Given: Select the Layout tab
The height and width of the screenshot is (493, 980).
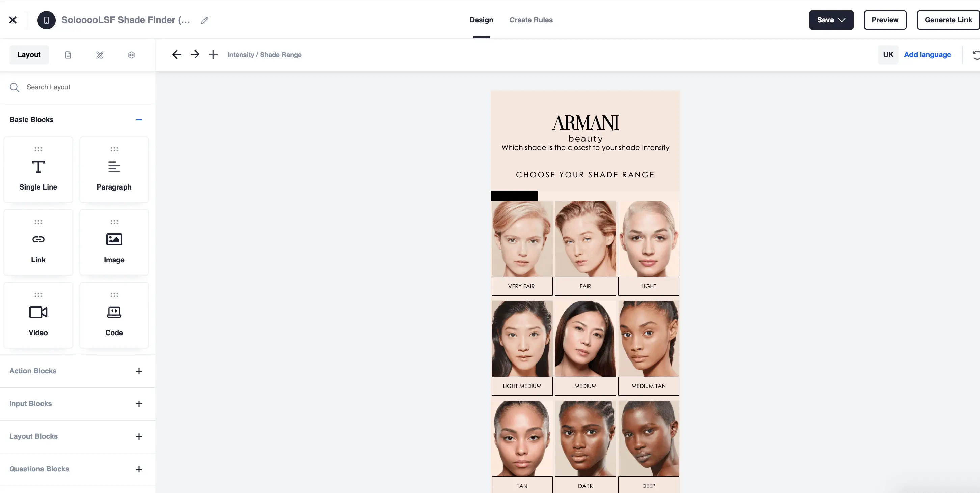Looking at the screenshot, I should pyautogui.click(x=29, y=54).
